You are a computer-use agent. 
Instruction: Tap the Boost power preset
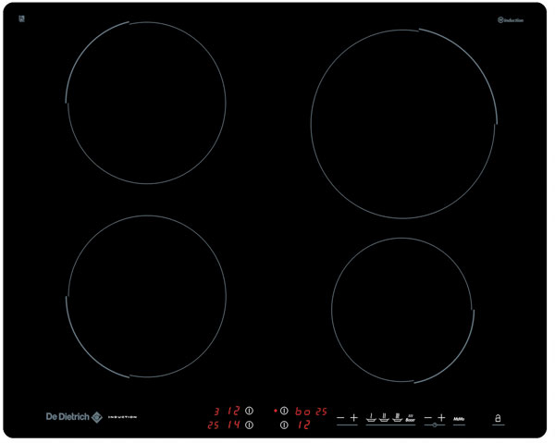(x=410, y=419)
